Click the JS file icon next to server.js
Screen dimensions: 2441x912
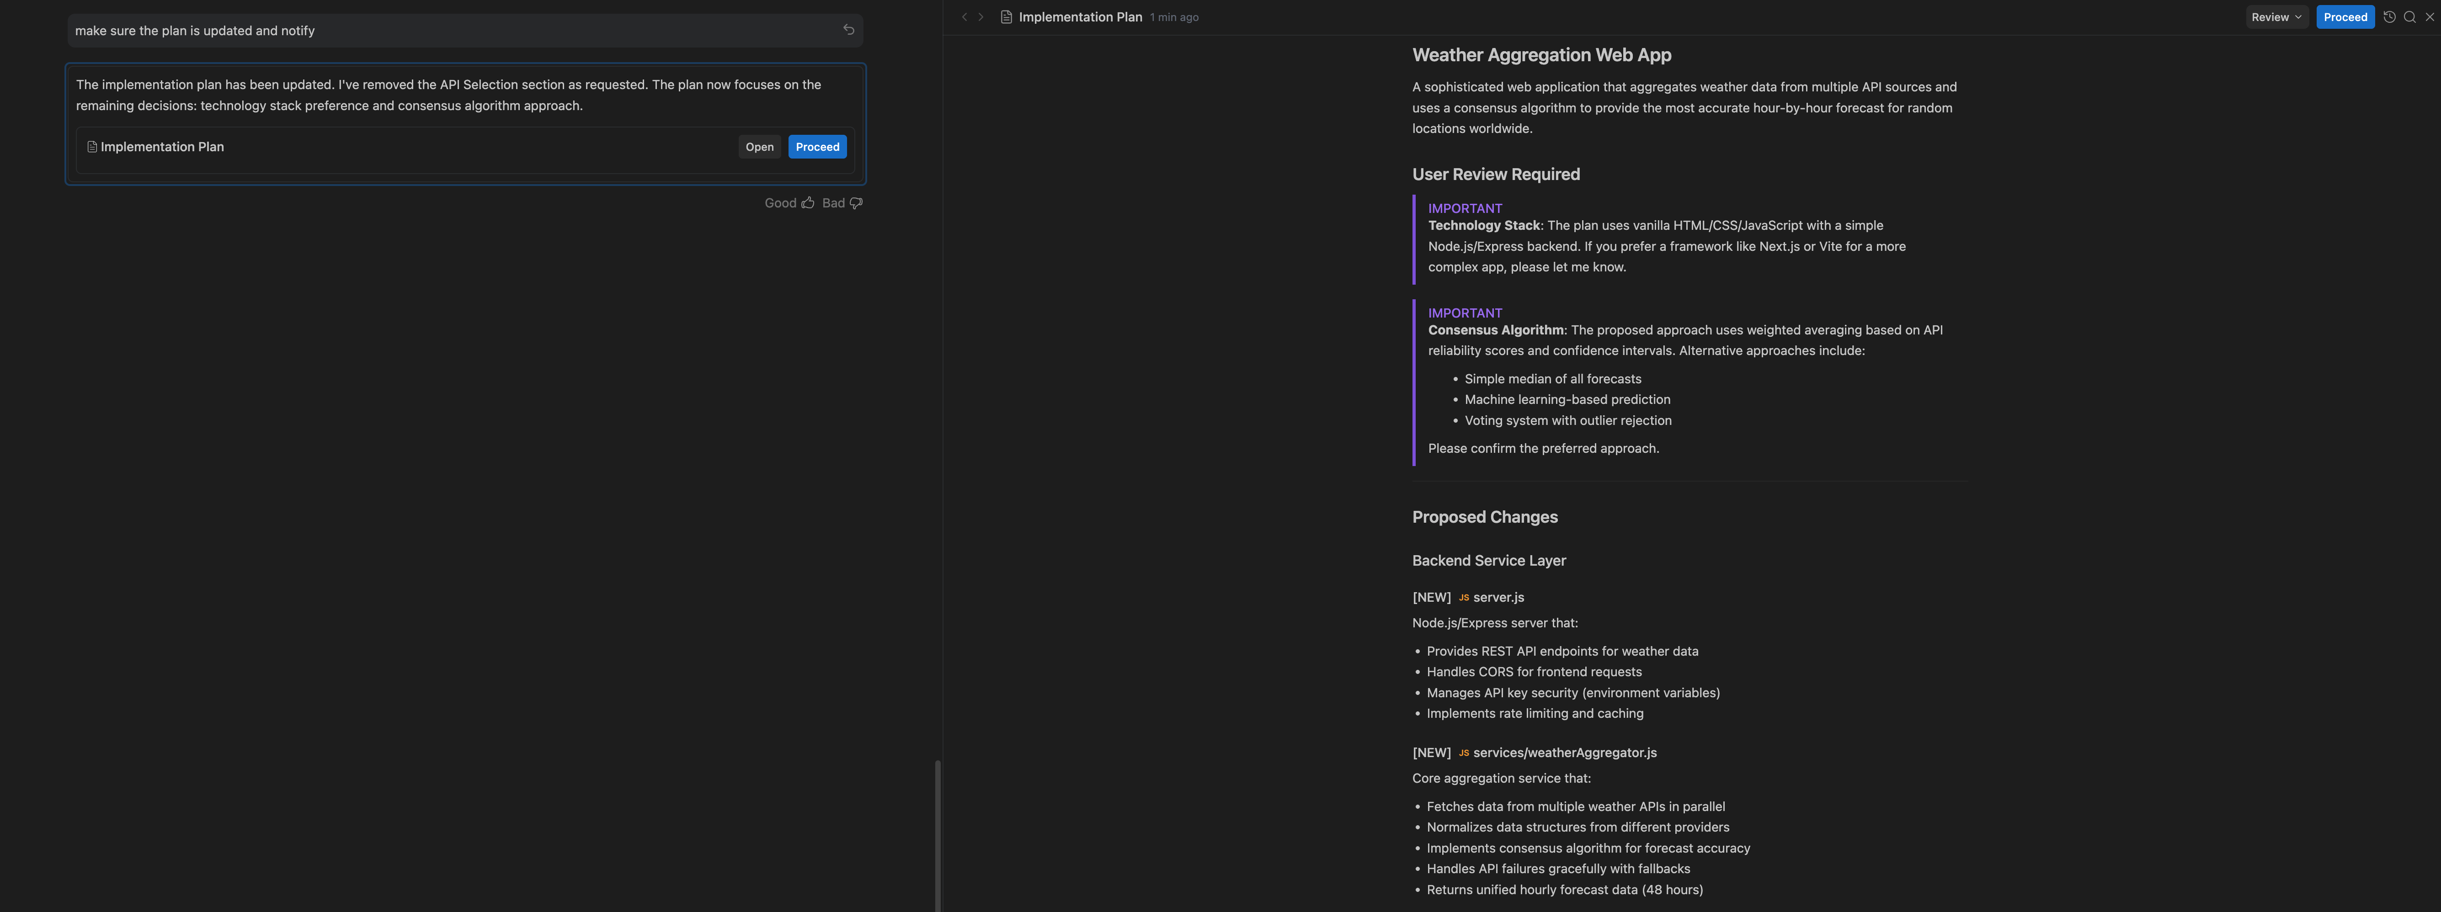[x=1464, y=598]
